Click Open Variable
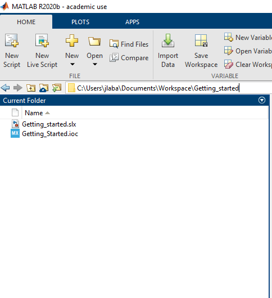 coord(248,51)
